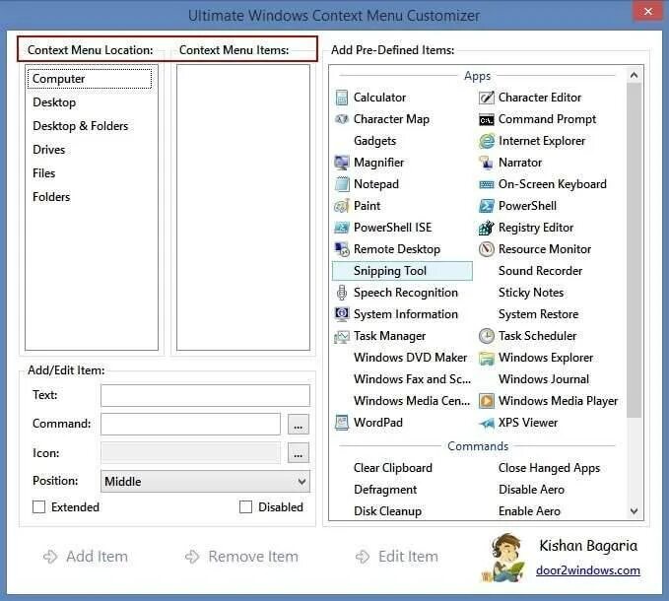The width and height of the screenshot is (669, 601).
Task: Open the Position dropdown showing Middle
Action: pyautogui.click(x=205, y=482)
